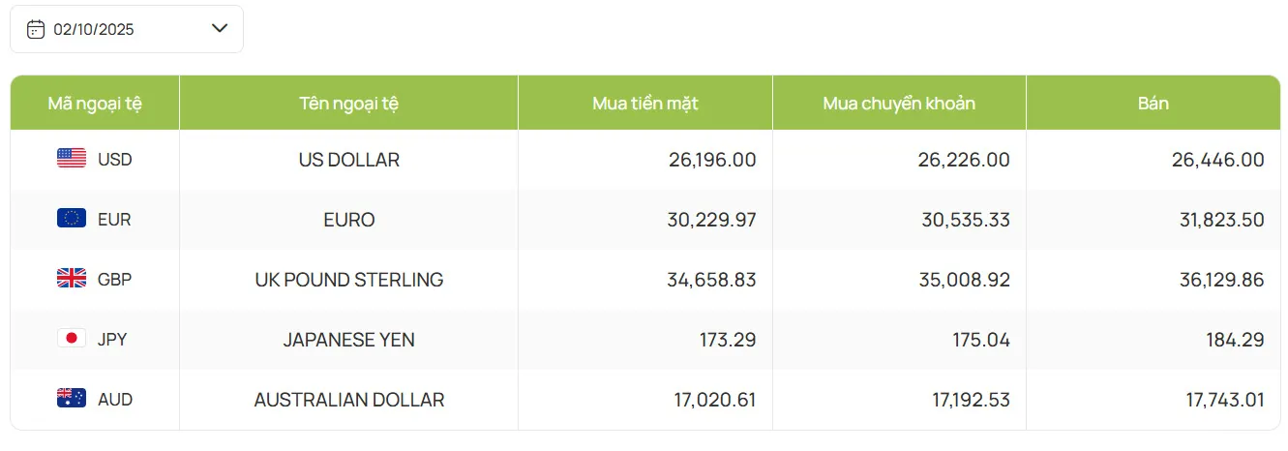
Task: Click the USD selling rate 26,446.00
Action: click(x=1217, y=160)
